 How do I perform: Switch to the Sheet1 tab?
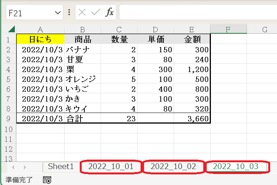pyautogui.click(x=61, y=166)
